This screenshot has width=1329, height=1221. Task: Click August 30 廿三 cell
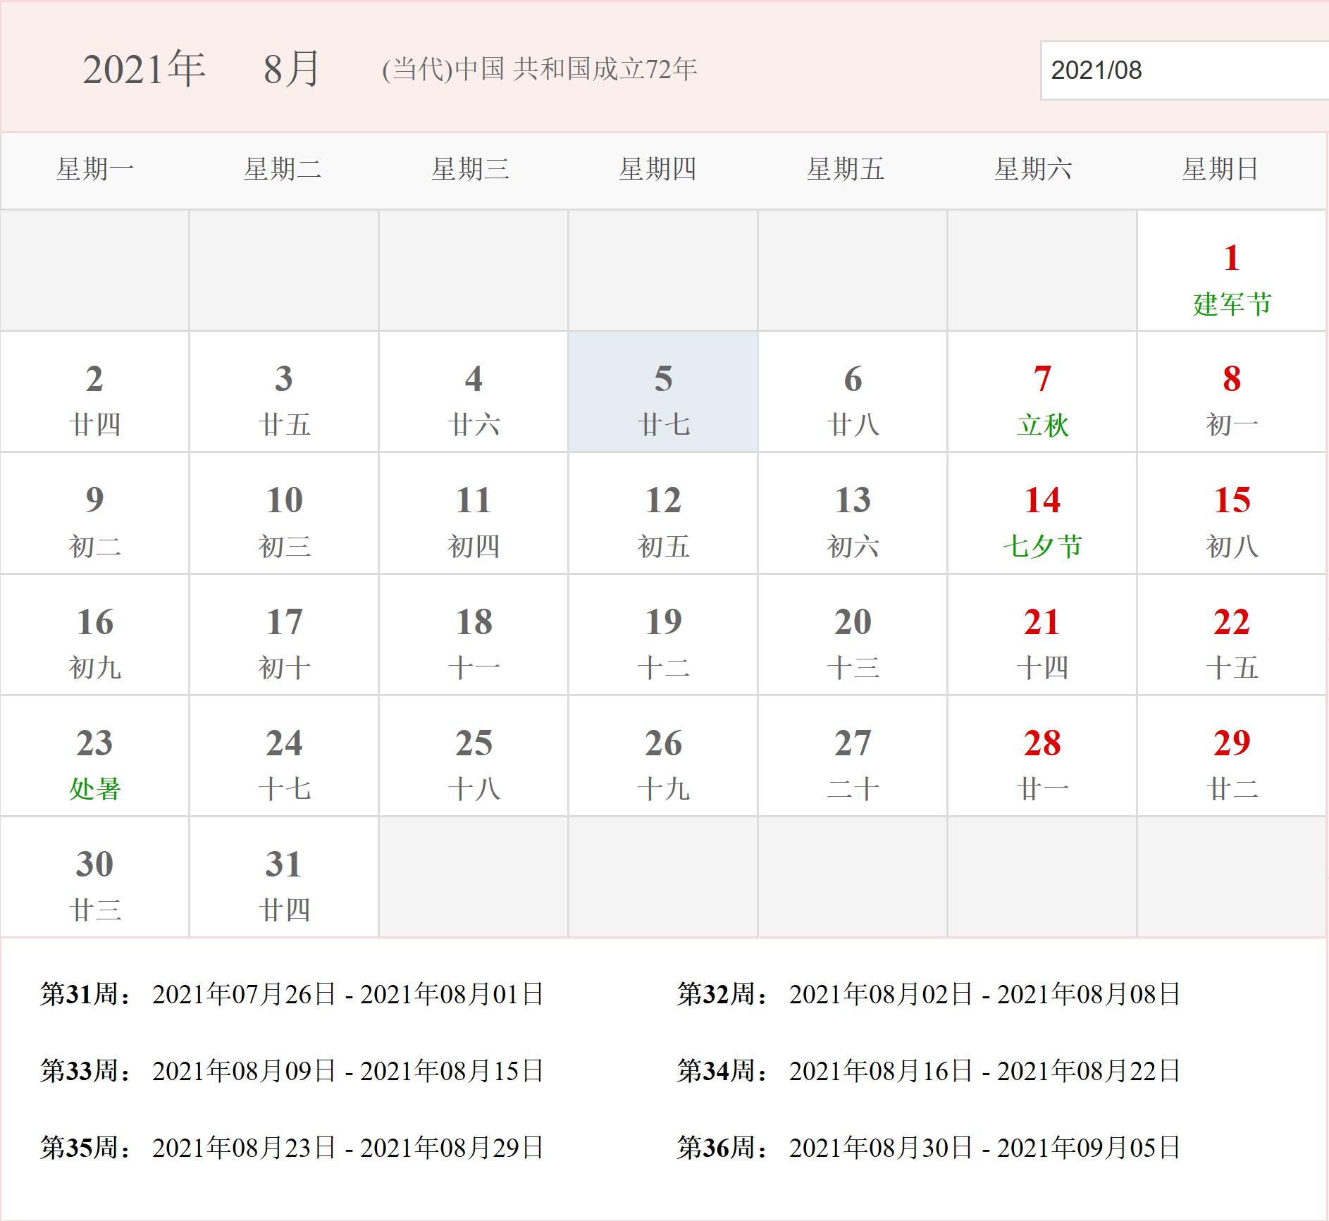pos(94,877)
